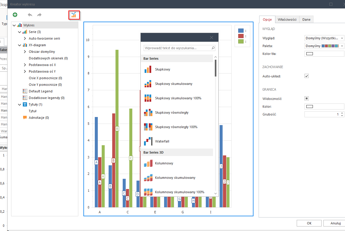345x231 pixels.
Task: Choose Kolumnowy skumulowany 3D chart type
Action: pyautogui.click(x=177, y=178)
